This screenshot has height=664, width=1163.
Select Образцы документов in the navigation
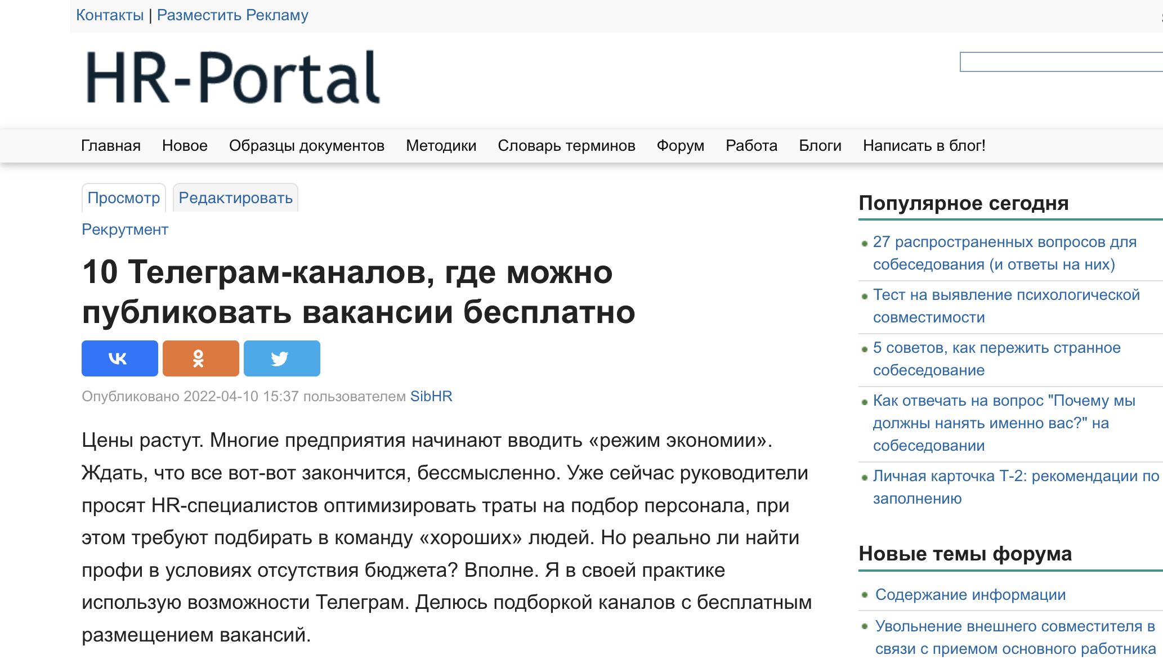click(x=307, y=145)
